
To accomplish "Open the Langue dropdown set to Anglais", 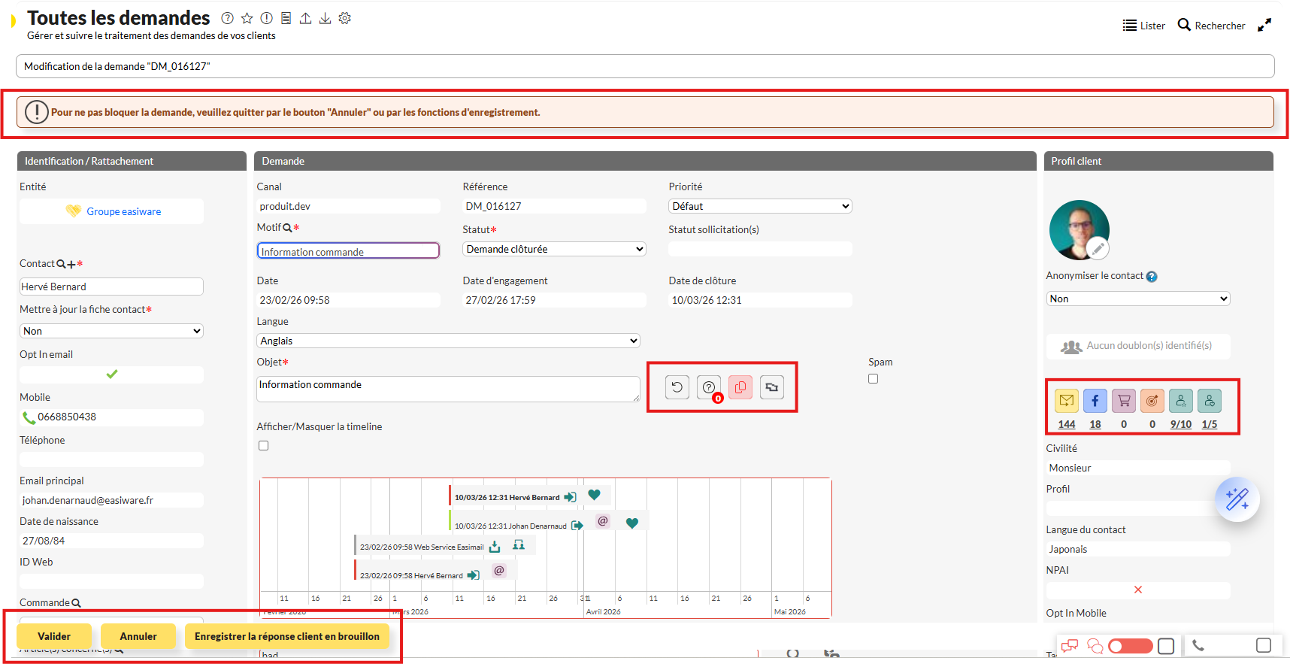I will click(x=448, y=341).
